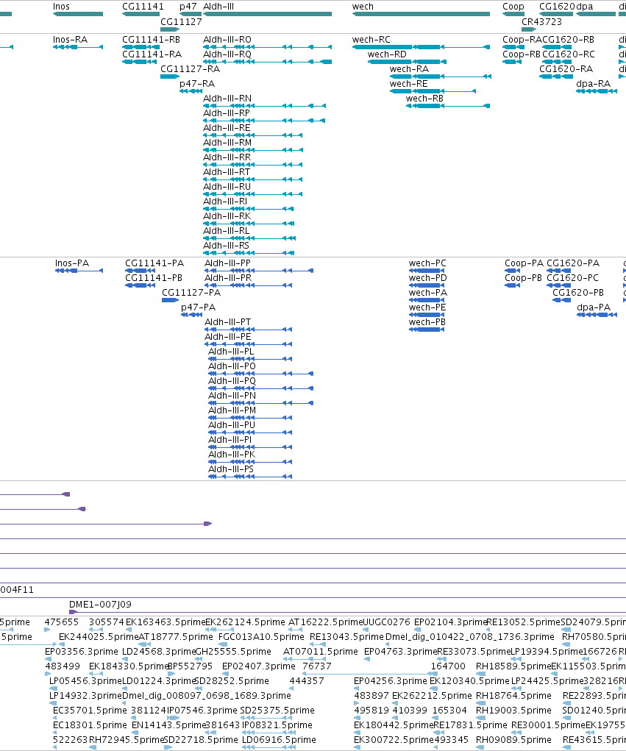
Task: Click the CG11141 gene label
Action: (x=143, y=7)
